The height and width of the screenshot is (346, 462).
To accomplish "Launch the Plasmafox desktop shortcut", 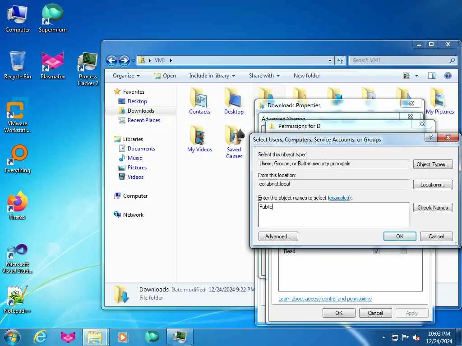I will [53, 65].
